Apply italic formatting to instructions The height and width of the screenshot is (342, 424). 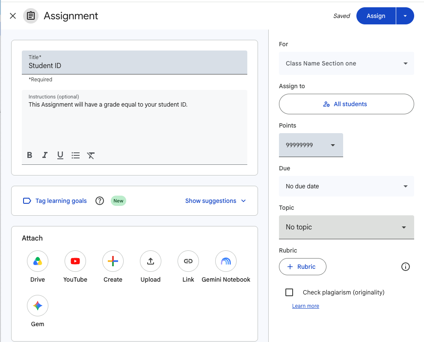click(x=45, y=155)
